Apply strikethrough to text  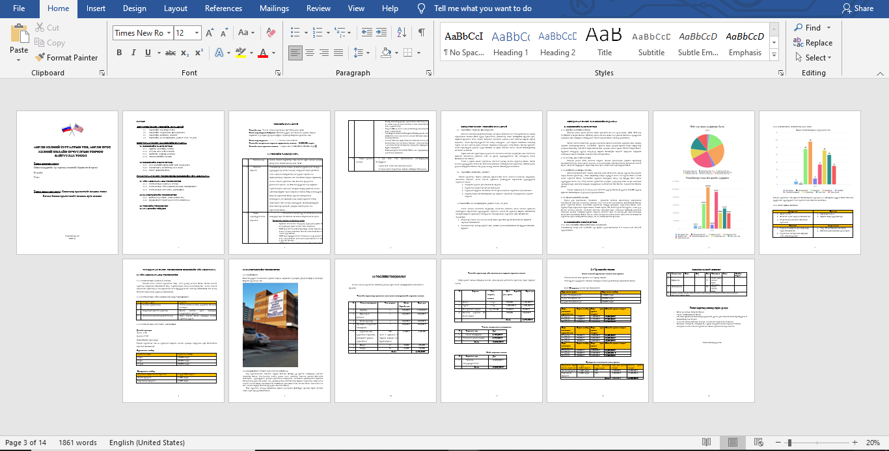(x=171, y=52)
